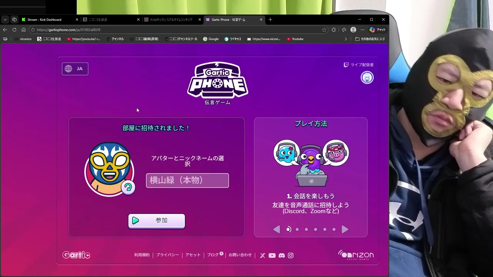The width and height of the screenshot is (493, 277).
Task: Click the 参加 join button
Action: pos(156,221)
